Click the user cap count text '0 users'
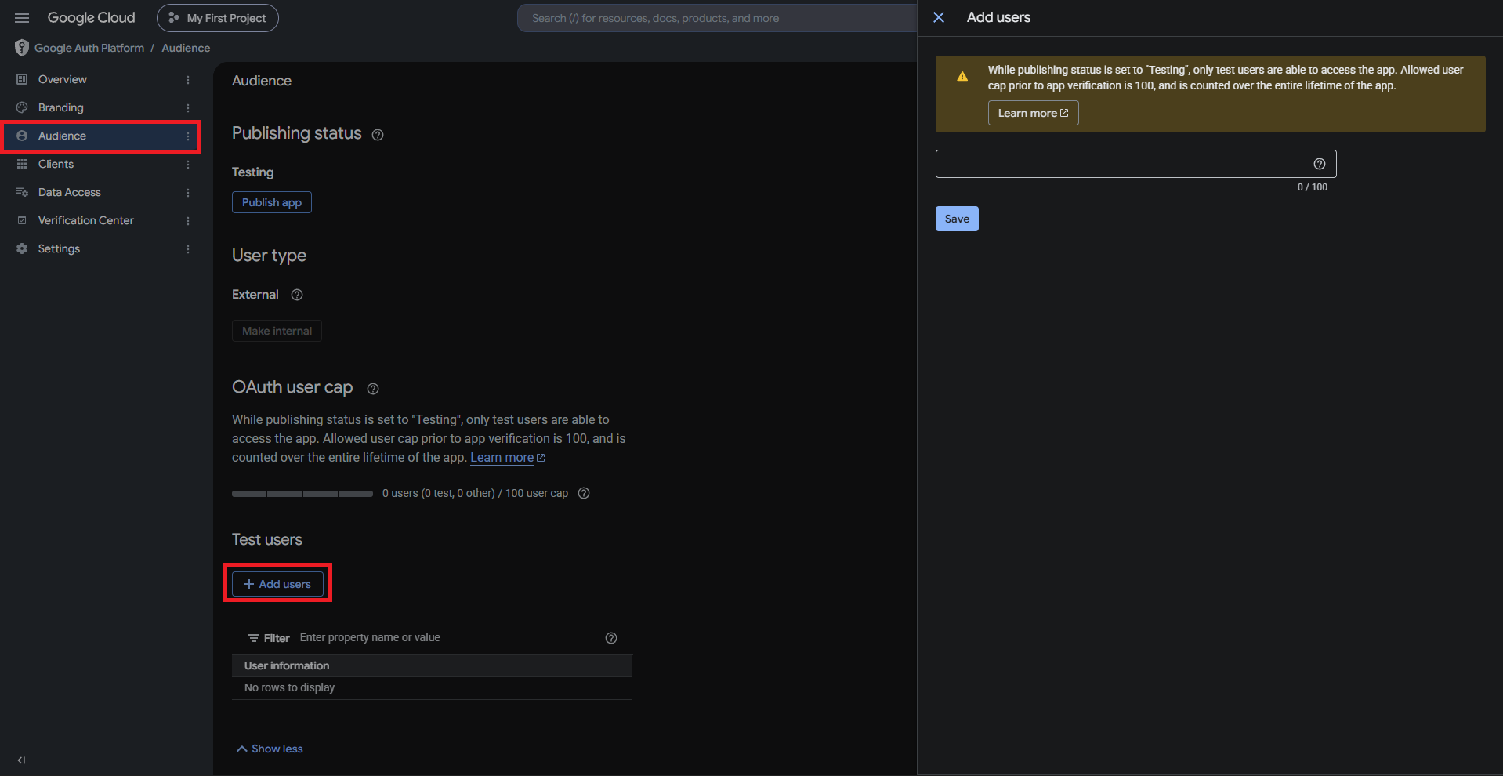Screen dimensions: 1503x776 pos(475,493)
